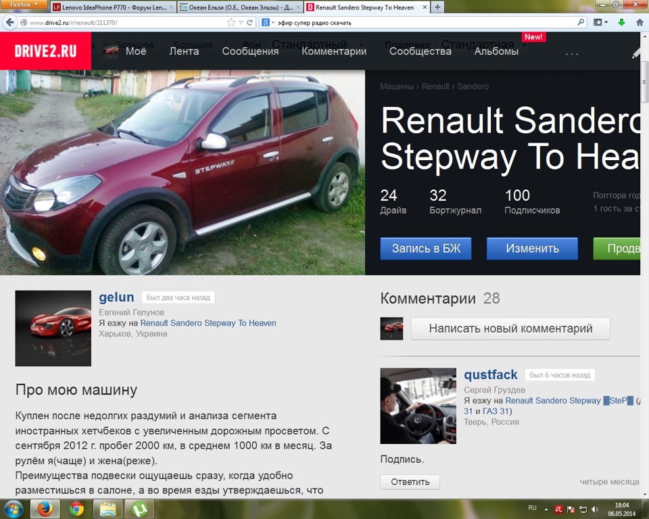Click the pencil edit icon in the header

tap(635, 53)
